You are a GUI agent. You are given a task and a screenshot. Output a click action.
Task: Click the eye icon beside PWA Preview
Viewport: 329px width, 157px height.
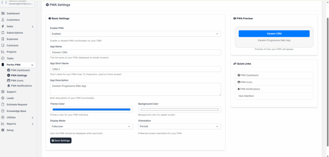pyautogui.click(x=234, y=18)
